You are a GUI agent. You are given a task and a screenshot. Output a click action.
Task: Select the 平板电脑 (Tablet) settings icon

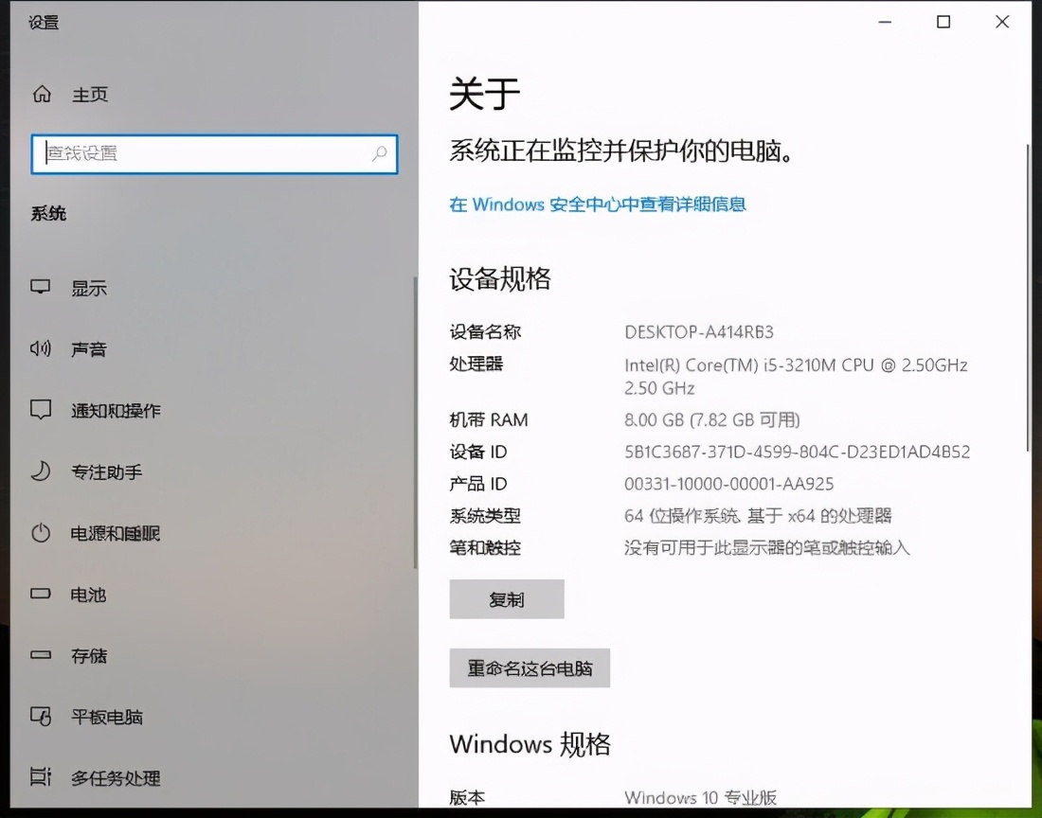40,718
